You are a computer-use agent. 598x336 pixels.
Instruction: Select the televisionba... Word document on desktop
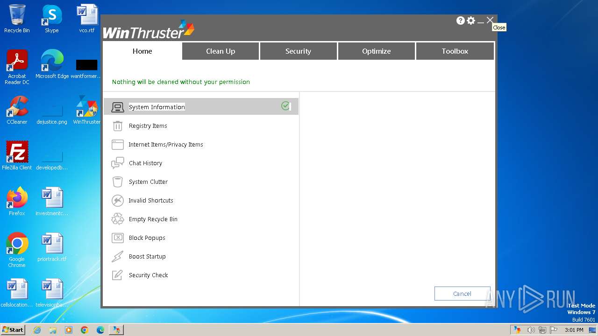point(52,293)
